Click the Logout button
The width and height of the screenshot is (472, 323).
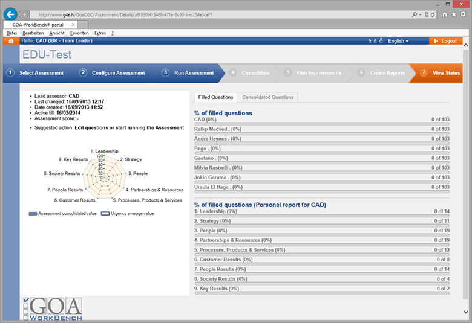(x=445, y=41)
